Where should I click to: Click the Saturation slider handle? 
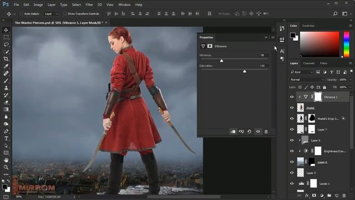pyautogui.click(x=245, y=71)
